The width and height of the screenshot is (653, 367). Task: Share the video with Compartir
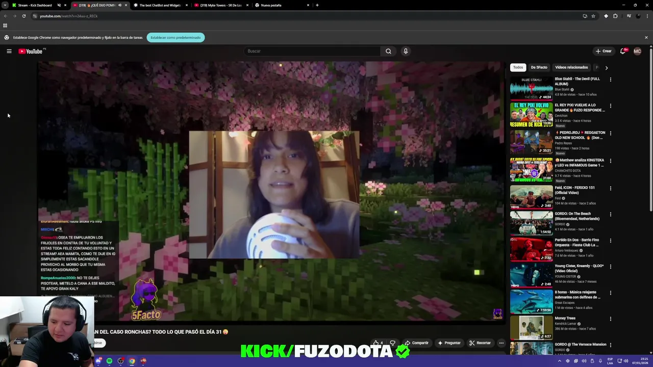[416, 343]
